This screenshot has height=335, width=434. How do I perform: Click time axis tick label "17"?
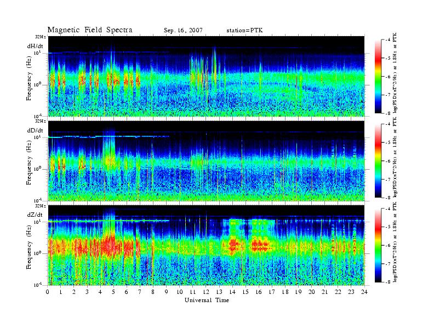coord(272,292)
